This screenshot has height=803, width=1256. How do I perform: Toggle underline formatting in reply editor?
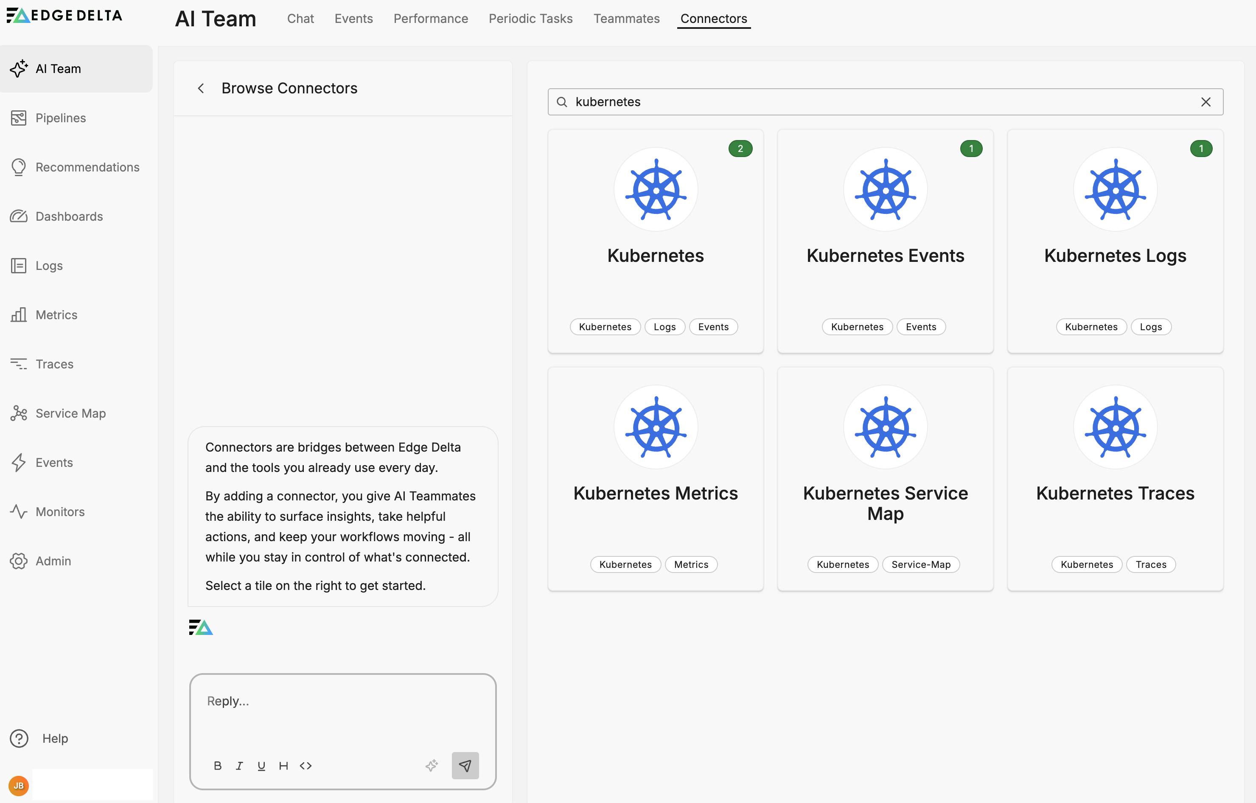pyautogui.click(x=261, y=765)
